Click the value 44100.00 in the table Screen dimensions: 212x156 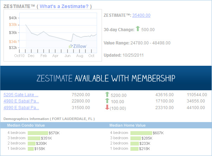(x=196, y=108)
